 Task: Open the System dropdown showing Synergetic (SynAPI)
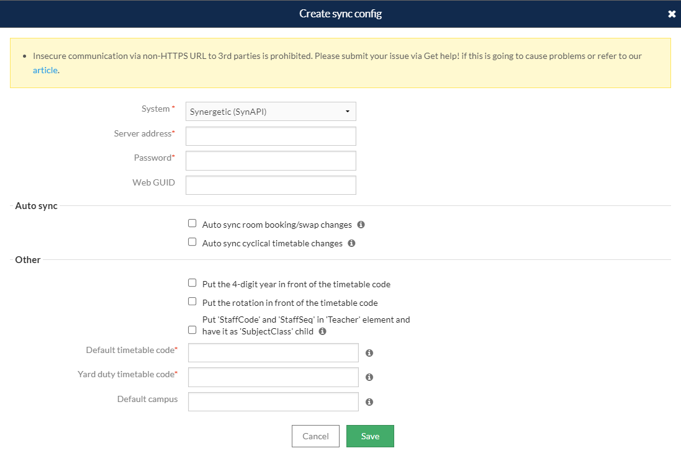coord(271,112)
